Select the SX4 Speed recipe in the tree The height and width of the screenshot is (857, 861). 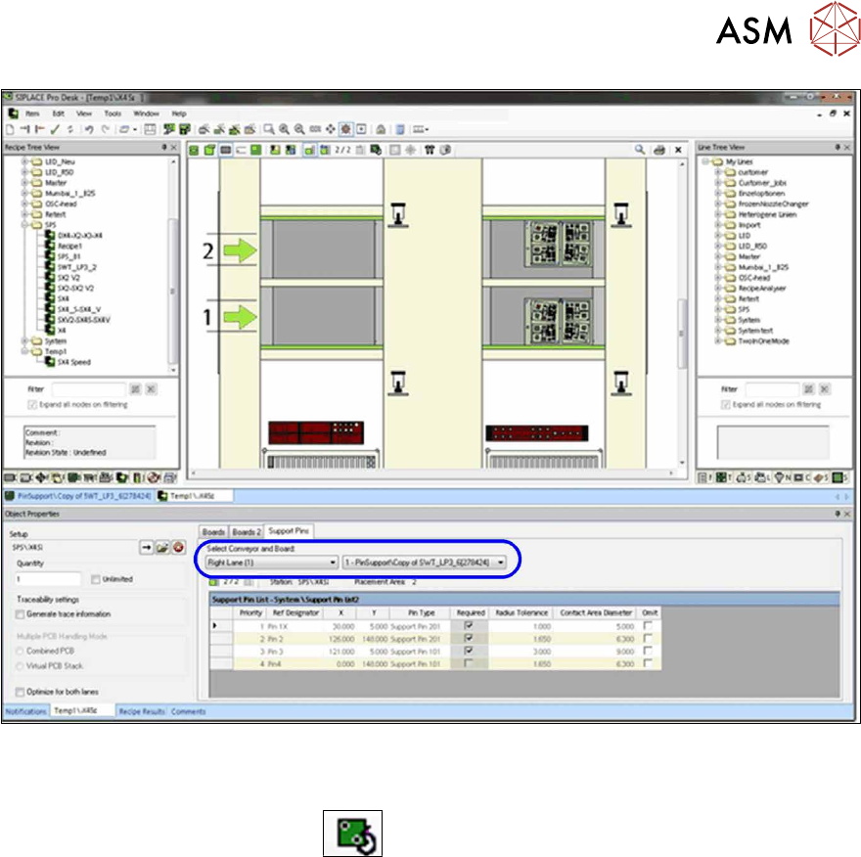pyautogui.click(x=73, y=362)
